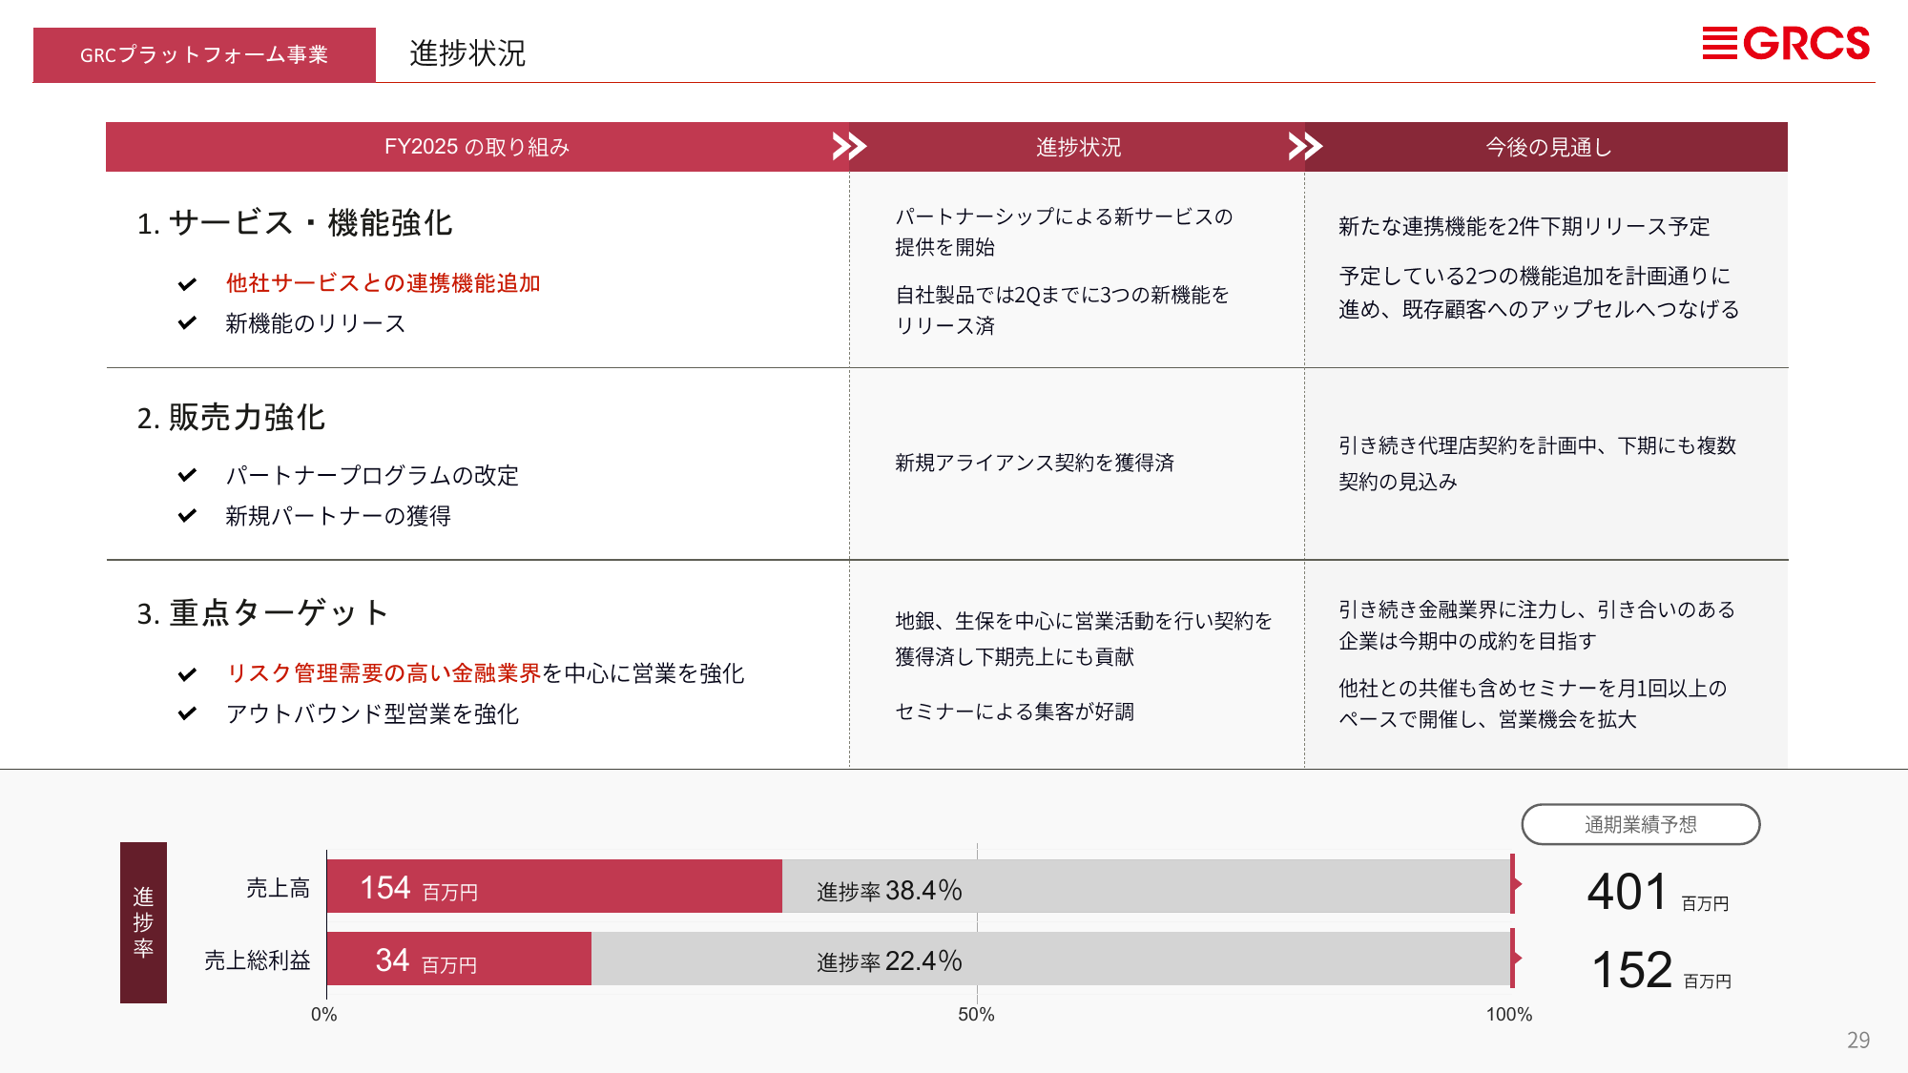
Task: Click checkmark beside リスク管理需要の高い金融業界
Action: [x=187, y=674]
